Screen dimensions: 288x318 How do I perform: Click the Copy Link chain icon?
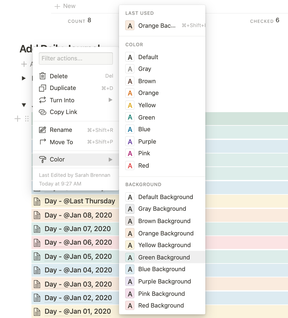tap(43, 112)
